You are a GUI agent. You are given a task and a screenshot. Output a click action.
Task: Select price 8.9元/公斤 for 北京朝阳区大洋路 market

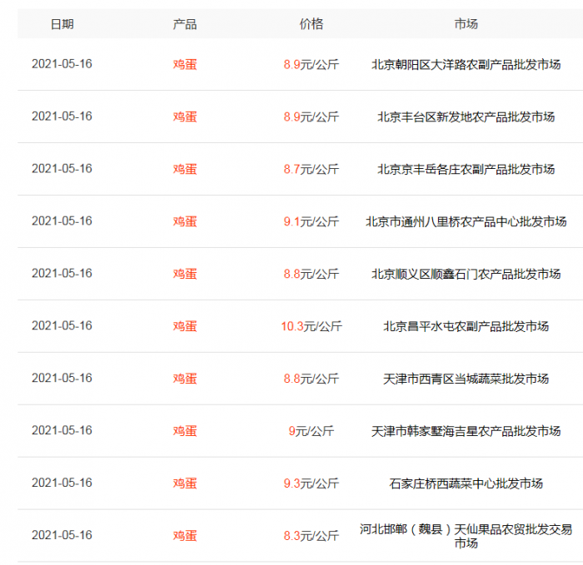[x=311, y=64]
